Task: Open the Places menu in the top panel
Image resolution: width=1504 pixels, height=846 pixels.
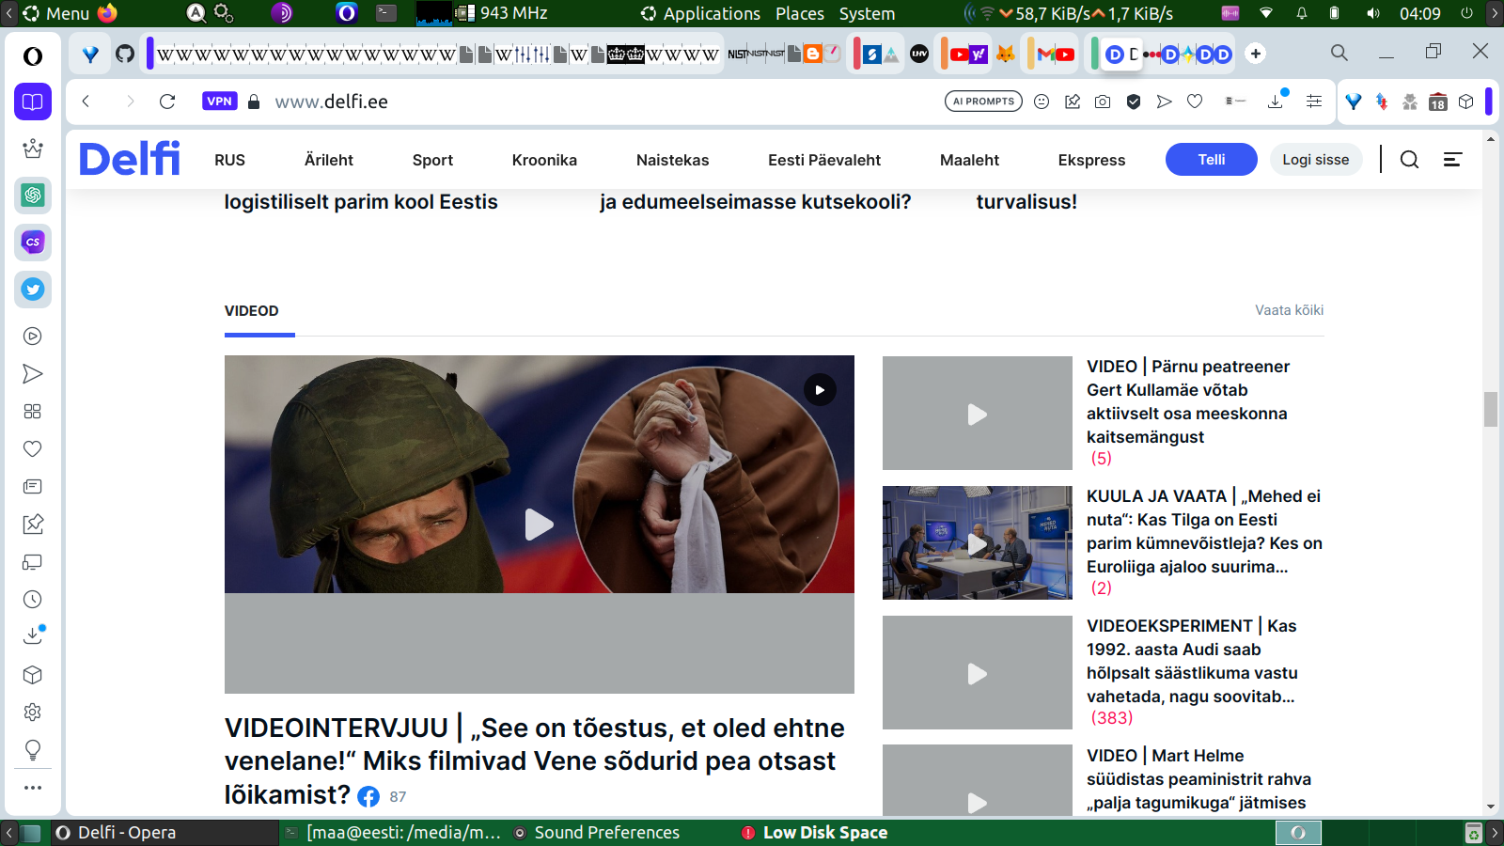Action: click(x=800, y=13)
